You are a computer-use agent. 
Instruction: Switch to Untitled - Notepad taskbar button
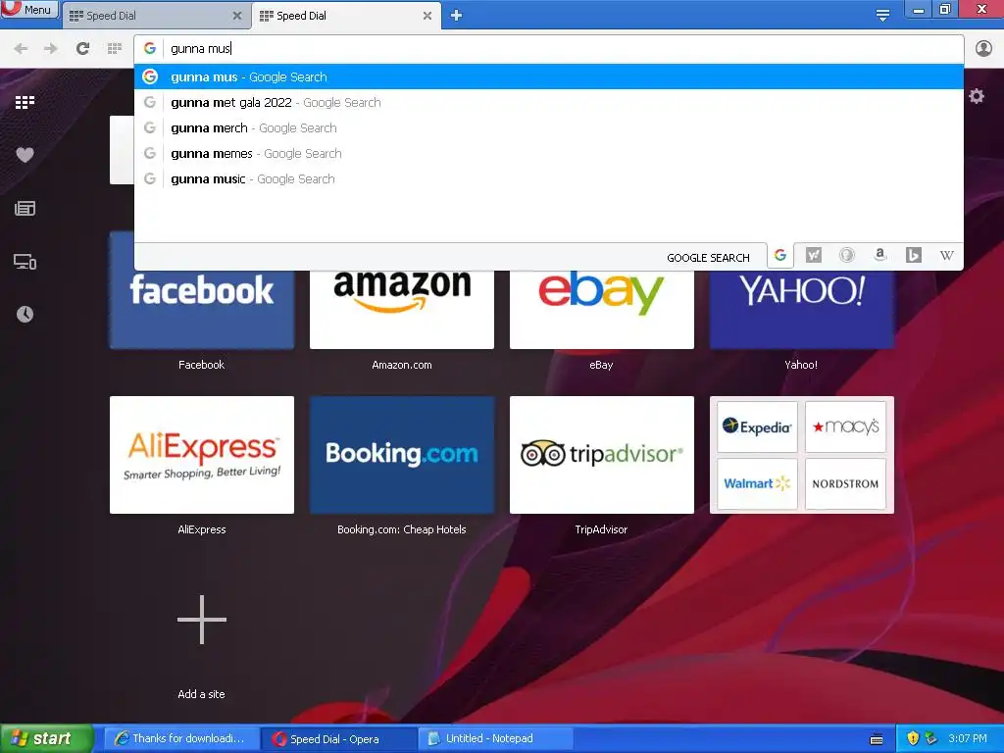(494, 738)
